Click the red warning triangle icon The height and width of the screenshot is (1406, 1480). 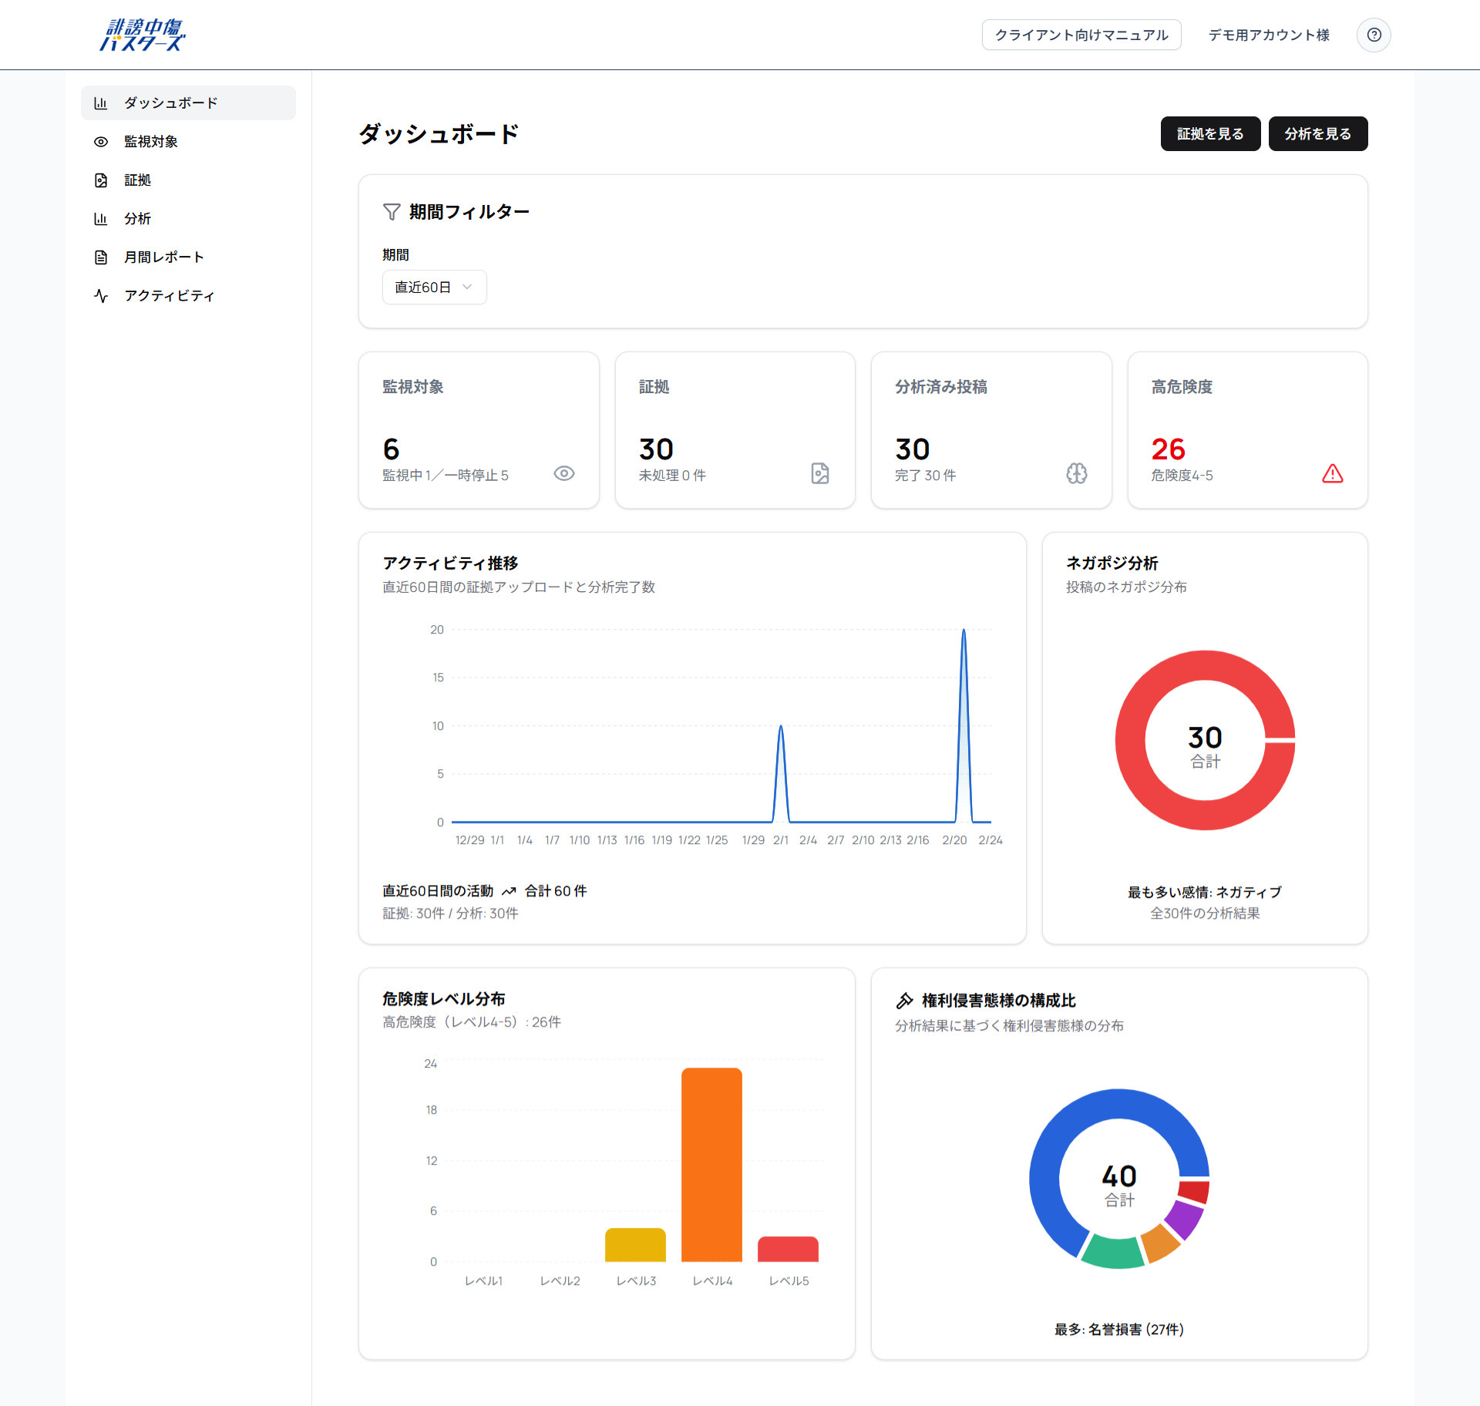click(x=1332, y=473)
